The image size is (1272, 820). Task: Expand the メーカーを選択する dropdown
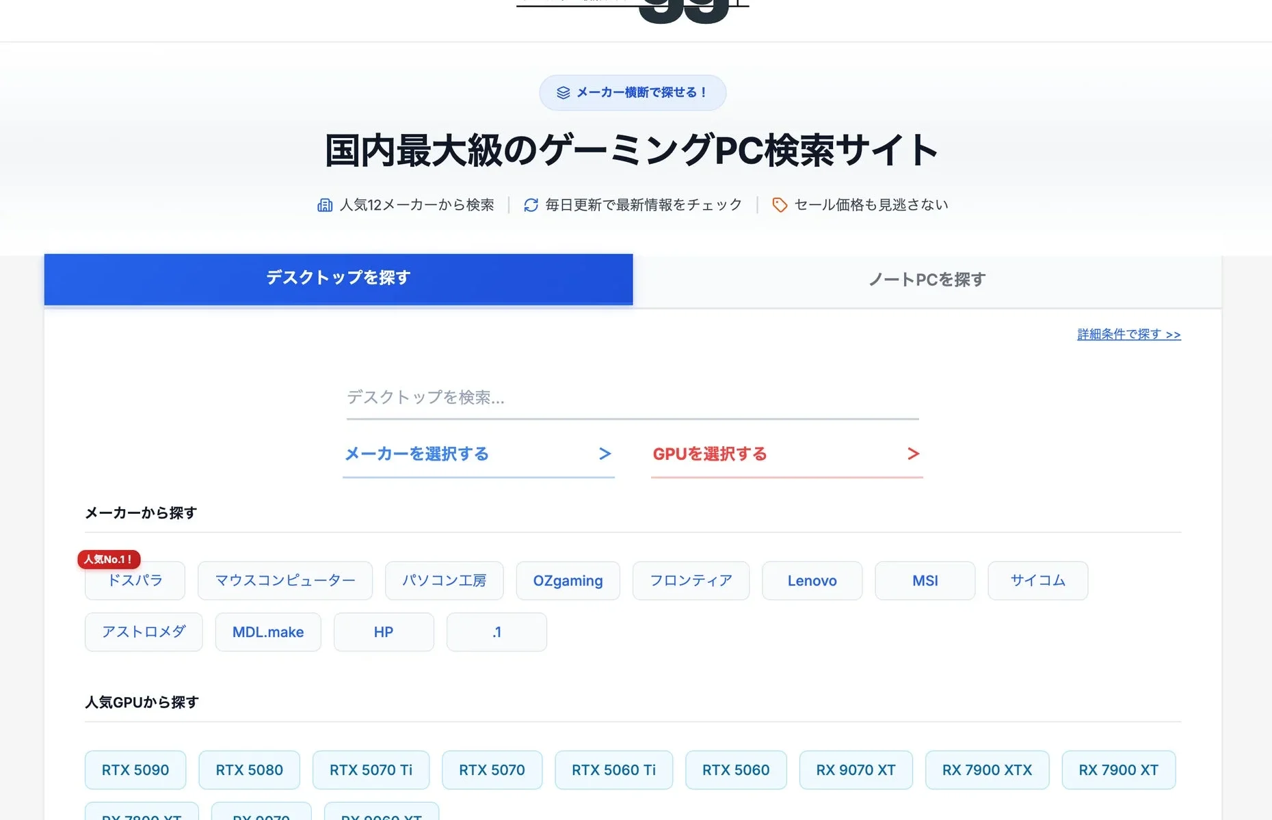tap(478, 454)
